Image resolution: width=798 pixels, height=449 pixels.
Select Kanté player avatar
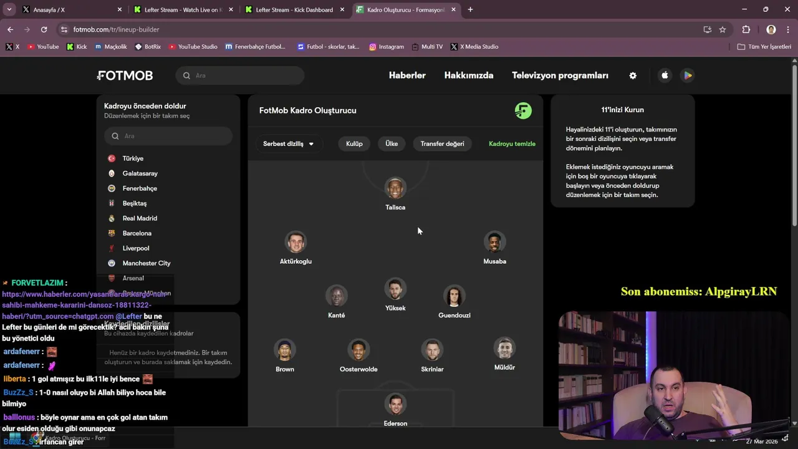[336, 296]
